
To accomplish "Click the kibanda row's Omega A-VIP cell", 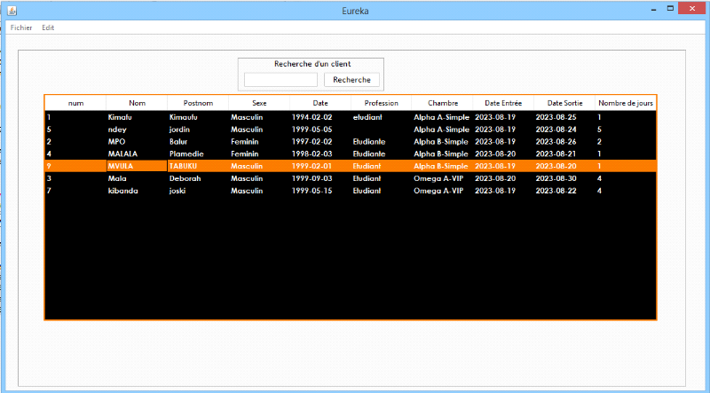I will [x=437, y=191].
